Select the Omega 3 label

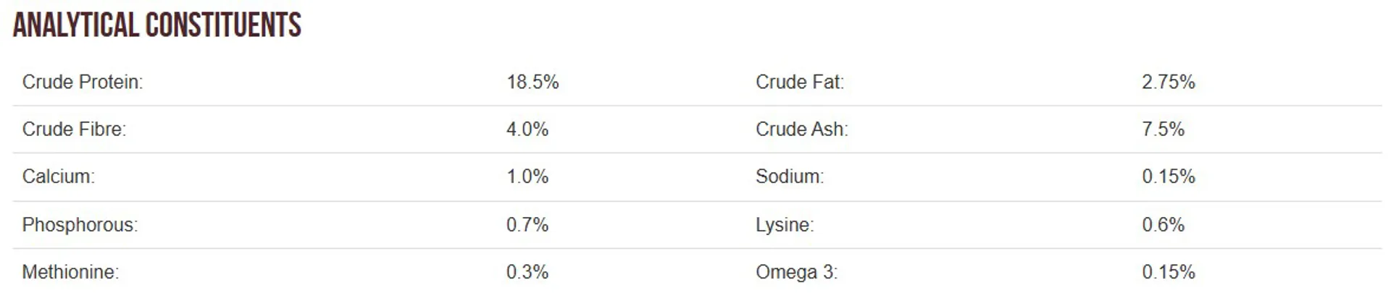[796, 272]
